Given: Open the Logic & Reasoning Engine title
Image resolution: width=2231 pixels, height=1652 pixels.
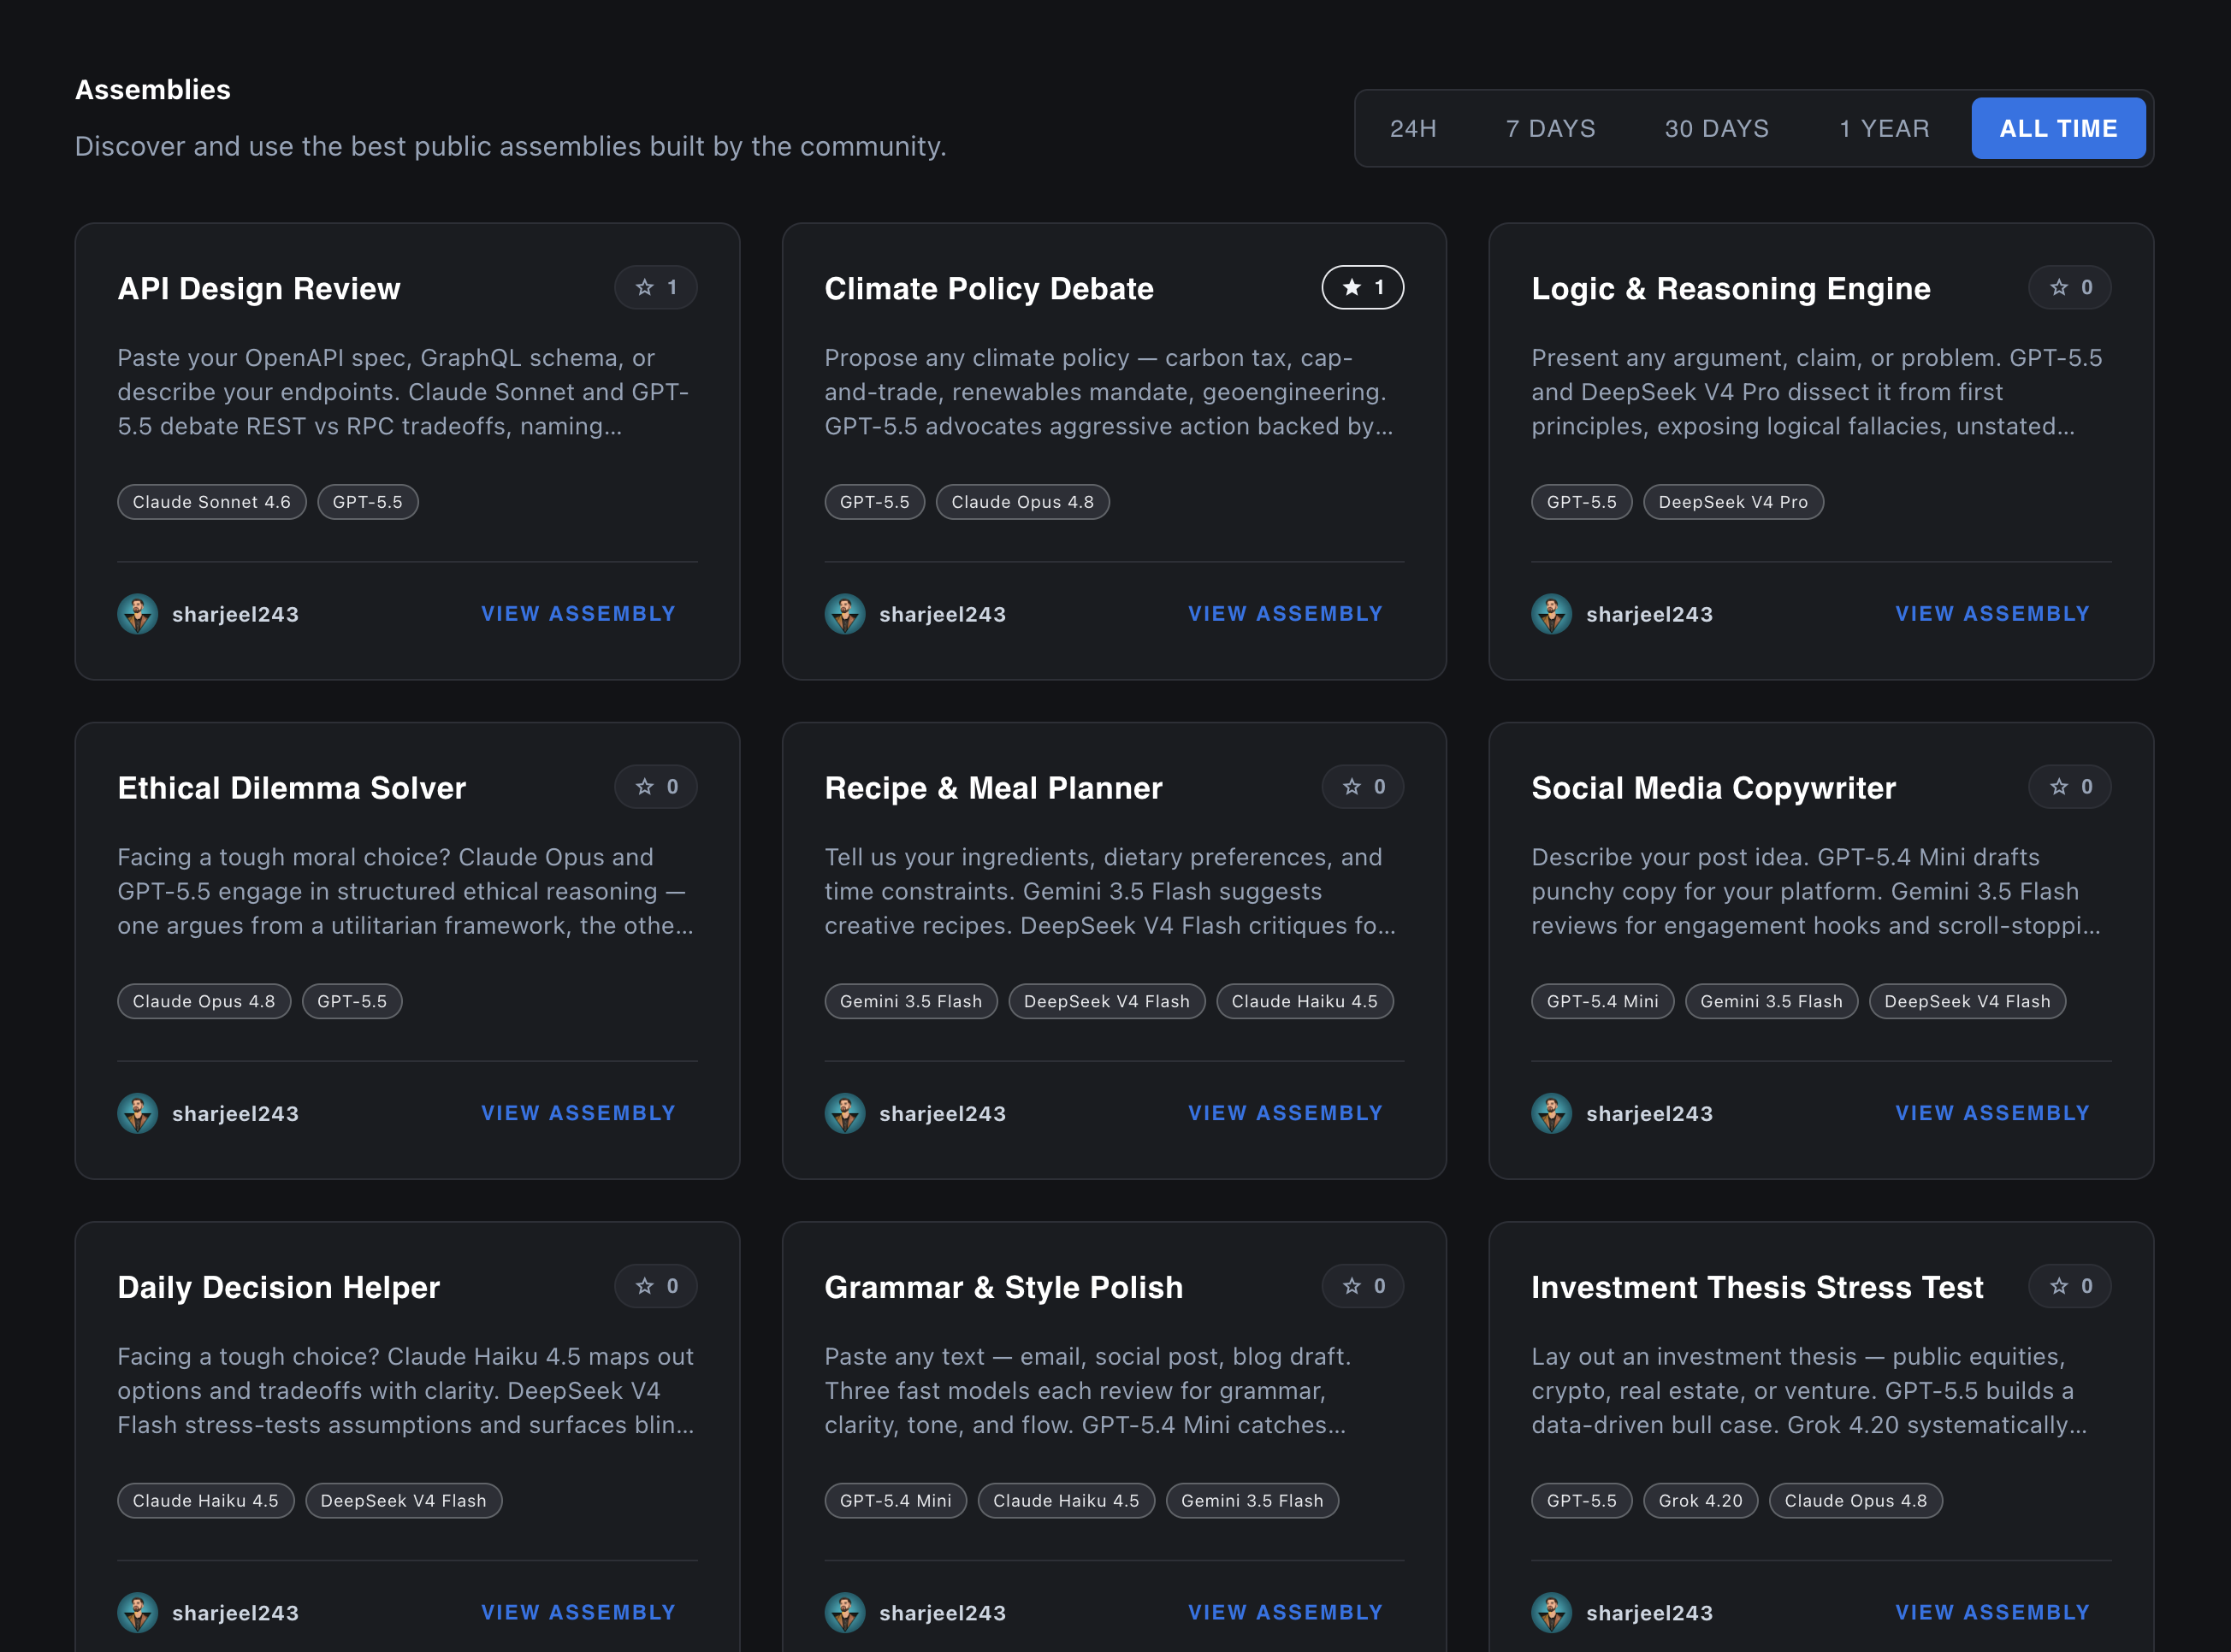Looking at the screenshot, I should (1731, 288).
